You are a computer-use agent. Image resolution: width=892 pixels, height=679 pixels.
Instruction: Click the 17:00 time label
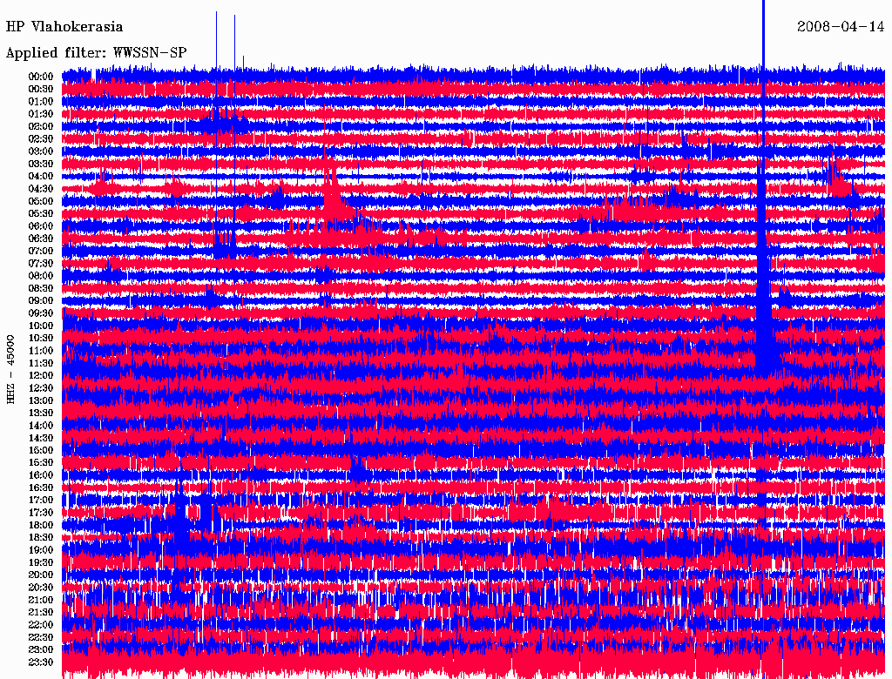(41, 501)
